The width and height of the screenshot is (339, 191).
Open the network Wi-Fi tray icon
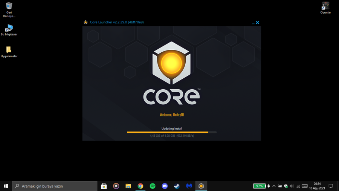point(298,186)
